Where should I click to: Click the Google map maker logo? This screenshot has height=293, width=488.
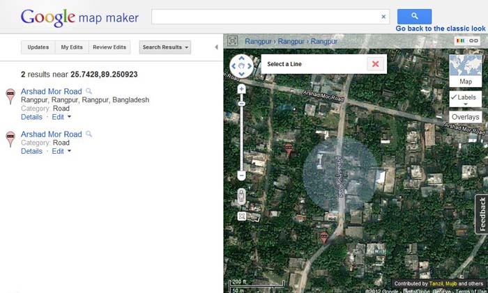tap(79, 17)
